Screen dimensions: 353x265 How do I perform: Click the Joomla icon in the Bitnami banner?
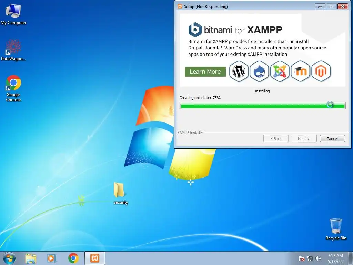pyautogui.click(x=280, y=71)
